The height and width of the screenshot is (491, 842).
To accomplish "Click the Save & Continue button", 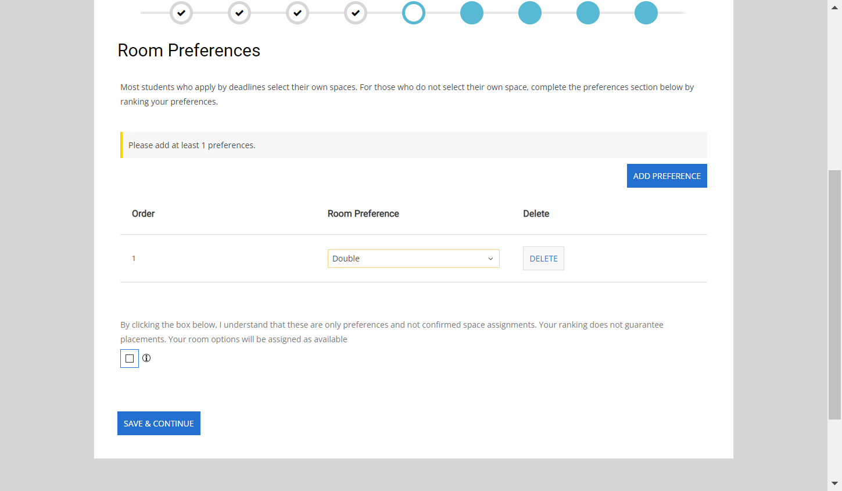I will click(x=159, y=424).
